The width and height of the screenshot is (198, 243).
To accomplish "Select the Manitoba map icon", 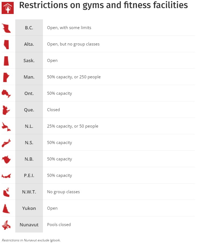I will point(6,77).
